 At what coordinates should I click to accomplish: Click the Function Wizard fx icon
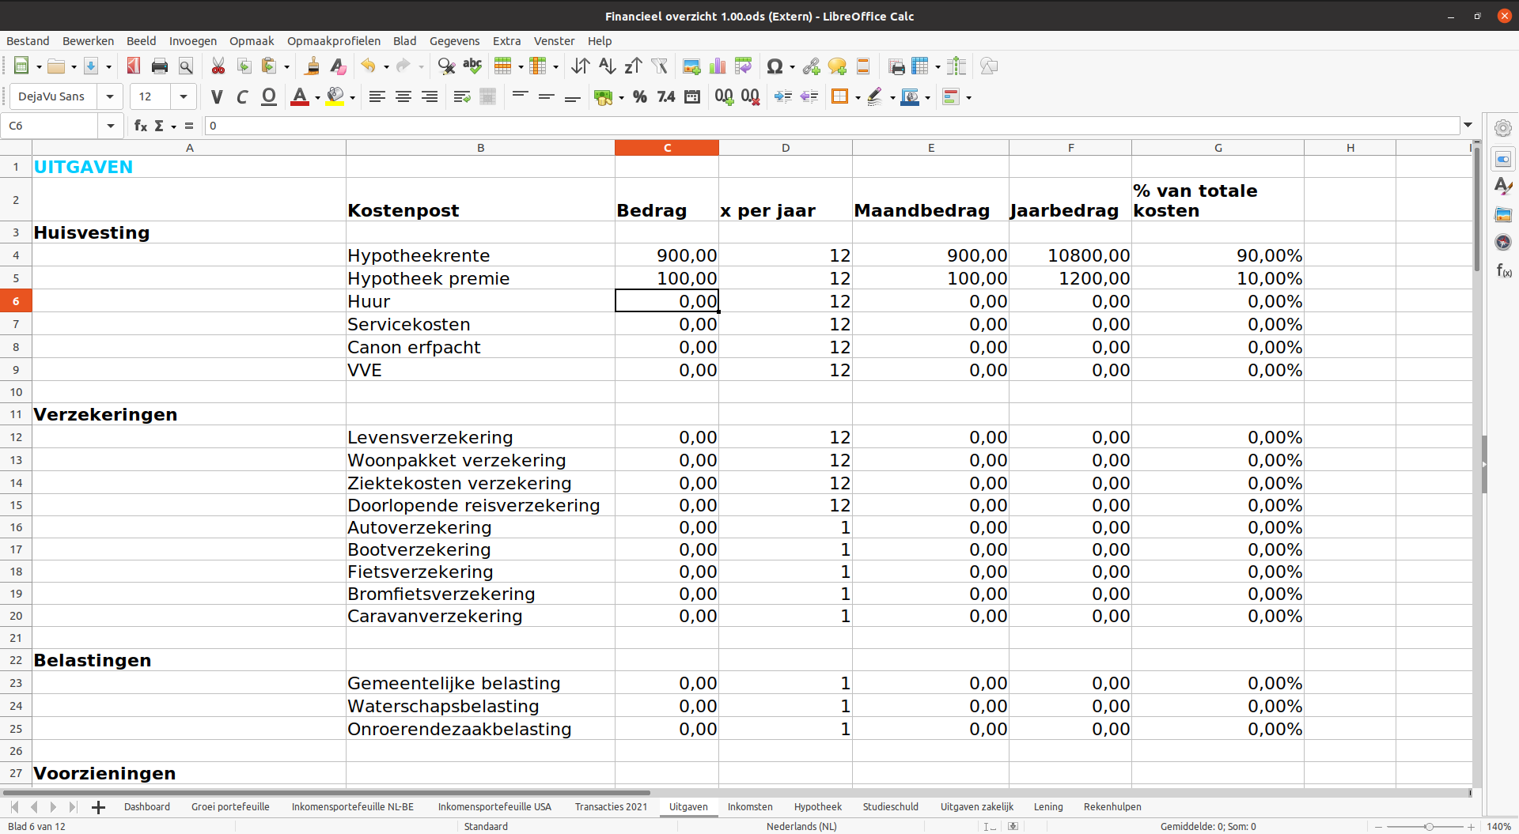(x=140, y=126)
